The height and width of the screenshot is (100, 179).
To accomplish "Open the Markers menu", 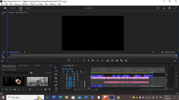I will coord(25,4).
